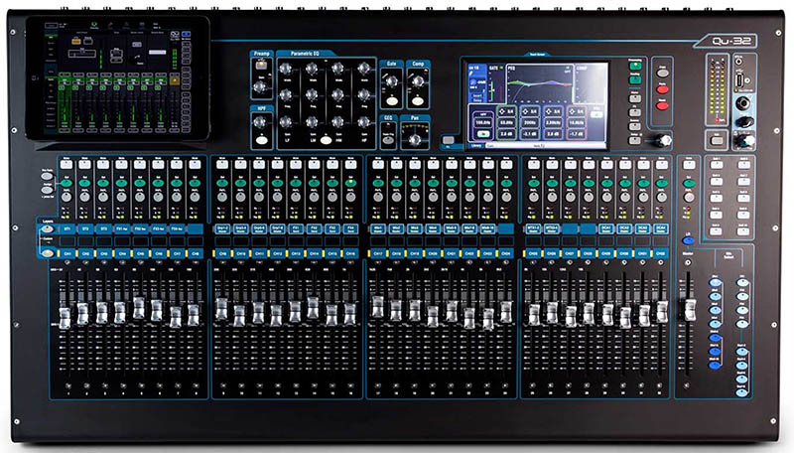The height and width of the screenshot is (453, 794).
Task: Toggle the PAFL key on the master strip
Action: (689, 197)
